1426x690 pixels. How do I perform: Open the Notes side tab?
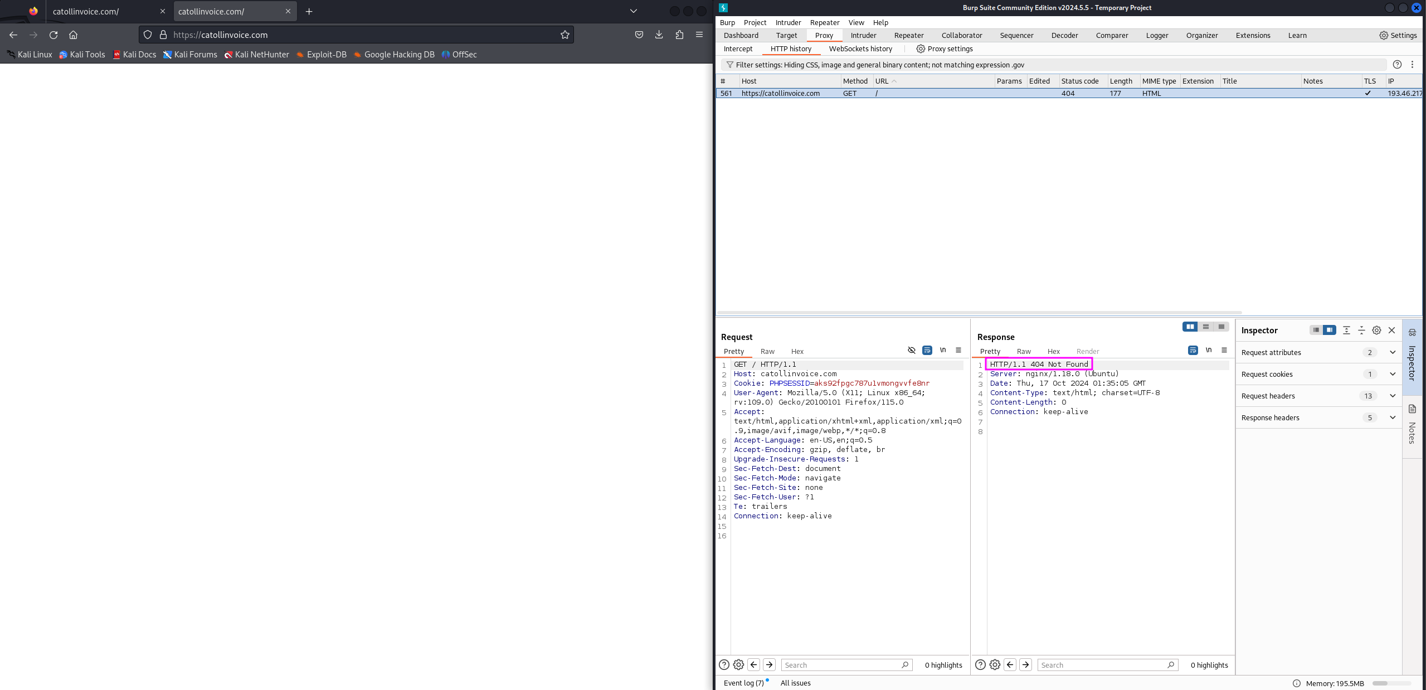1412,426
